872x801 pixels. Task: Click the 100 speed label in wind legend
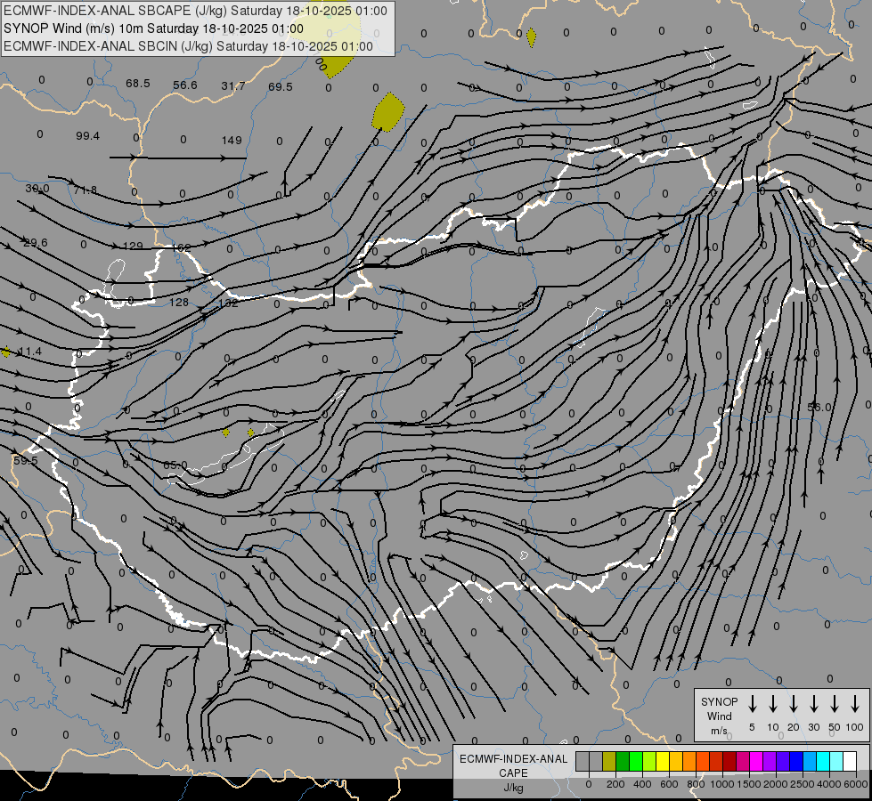[x=855, y=727]
